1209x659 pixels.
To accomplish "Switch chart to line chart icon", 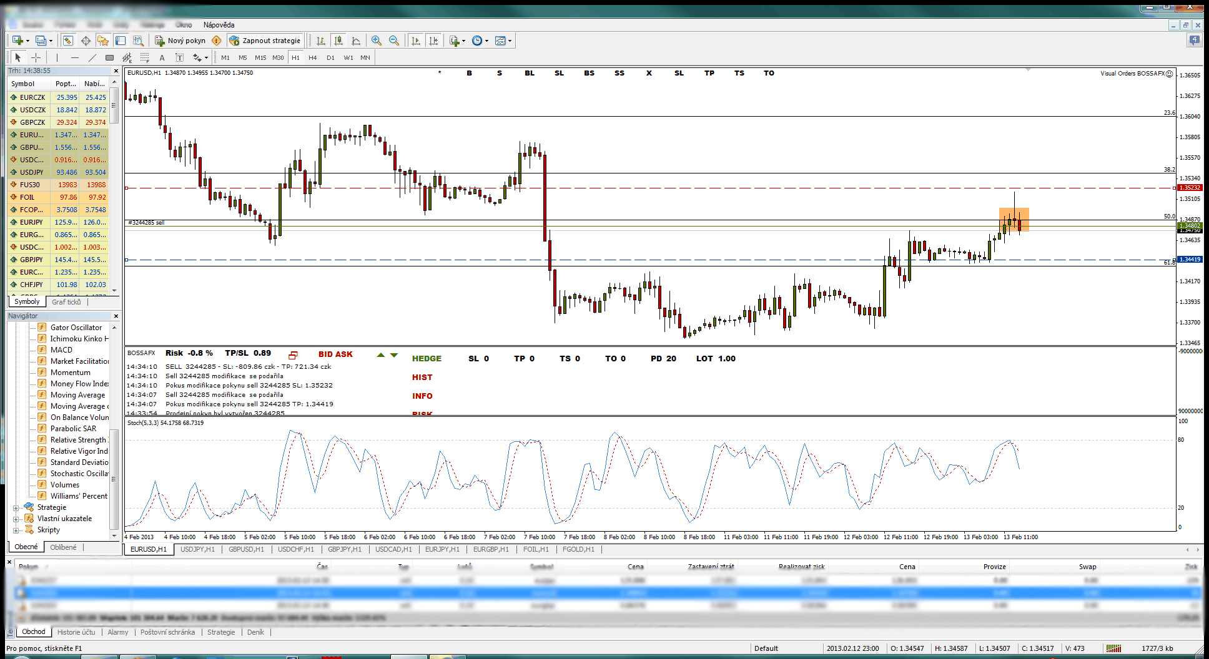I will click(356, 41).
